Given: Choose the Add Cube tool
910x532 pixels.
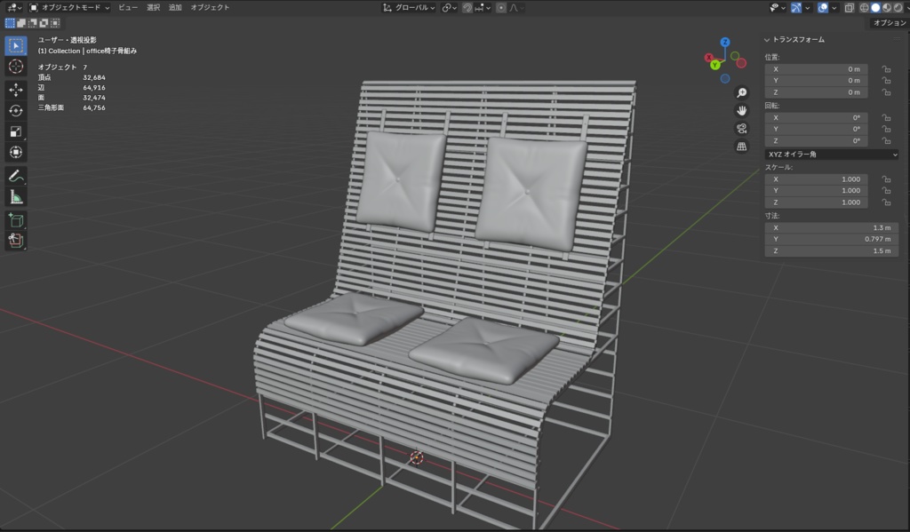Looking at the screenshot, I should click(x=16, y=220).
